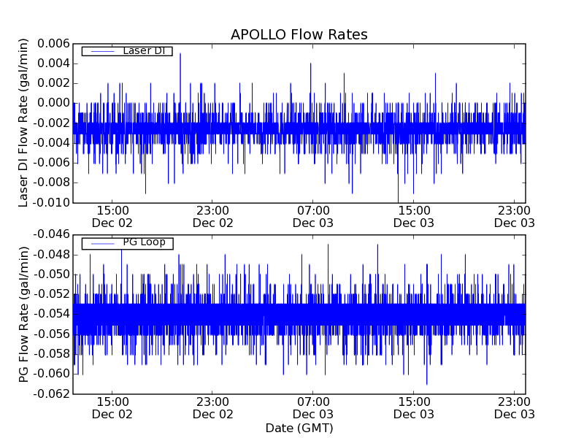Click the 'Laser DI Flow Rate (gal/min)' axis label
The image size is (584, 438).
pos(23,123)
